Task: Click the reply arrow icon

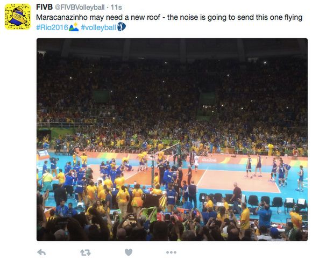Action: [x=41, y=252]
